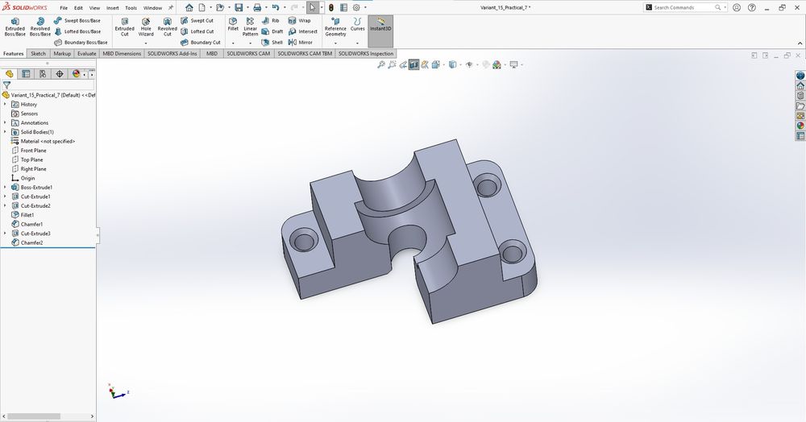The height and width of the screenshot is (422, 806).
Task: Expand the Cut-Extrude3 feature
Action: coord(5,234)
